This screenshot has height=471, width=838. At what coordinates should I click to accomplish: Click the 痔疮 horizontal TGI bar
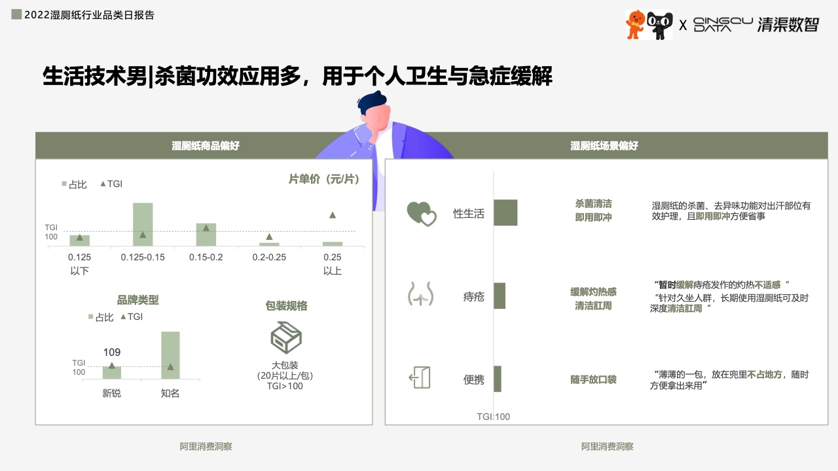(x=500, y=296)
